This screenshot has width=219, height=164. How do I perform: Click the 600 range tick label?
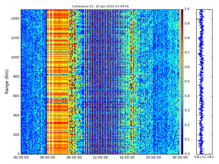coord(16,96)
